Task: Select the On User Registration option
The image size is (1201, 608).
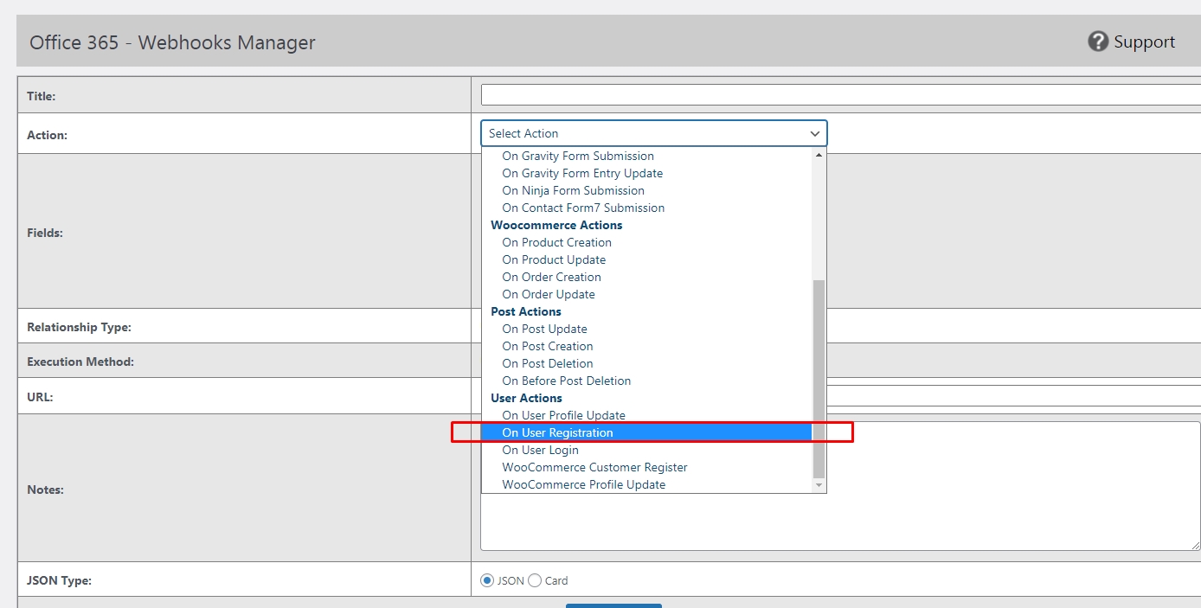Action: click(646, 432)
